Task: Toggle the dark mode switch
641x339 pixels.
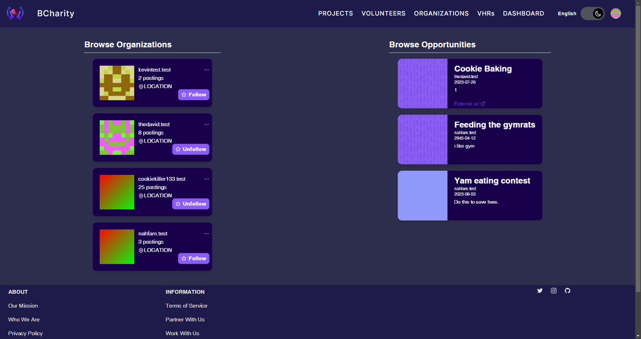Action: (593, 14)
